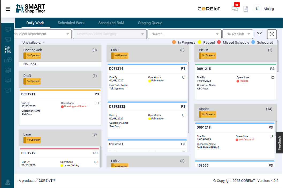
Task: Click the document notes icon in header
Action: coord(246,9)
